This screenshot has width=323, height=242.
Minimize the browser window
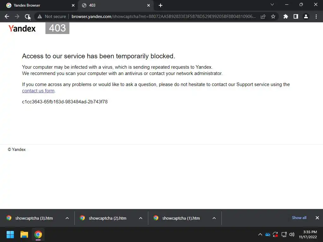coord(286,4)
